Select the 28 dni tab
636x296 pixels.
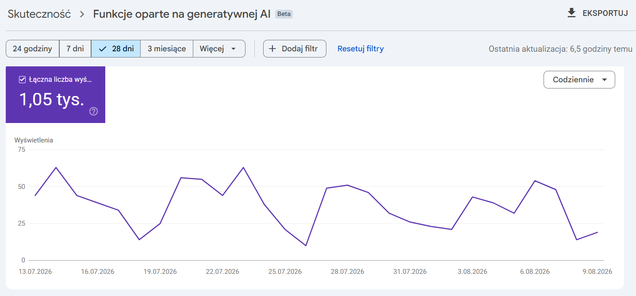116,49
